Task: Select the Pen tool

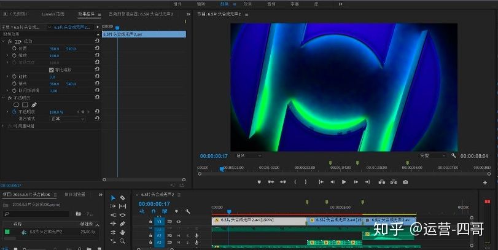Action: click(x=123, y=224)
